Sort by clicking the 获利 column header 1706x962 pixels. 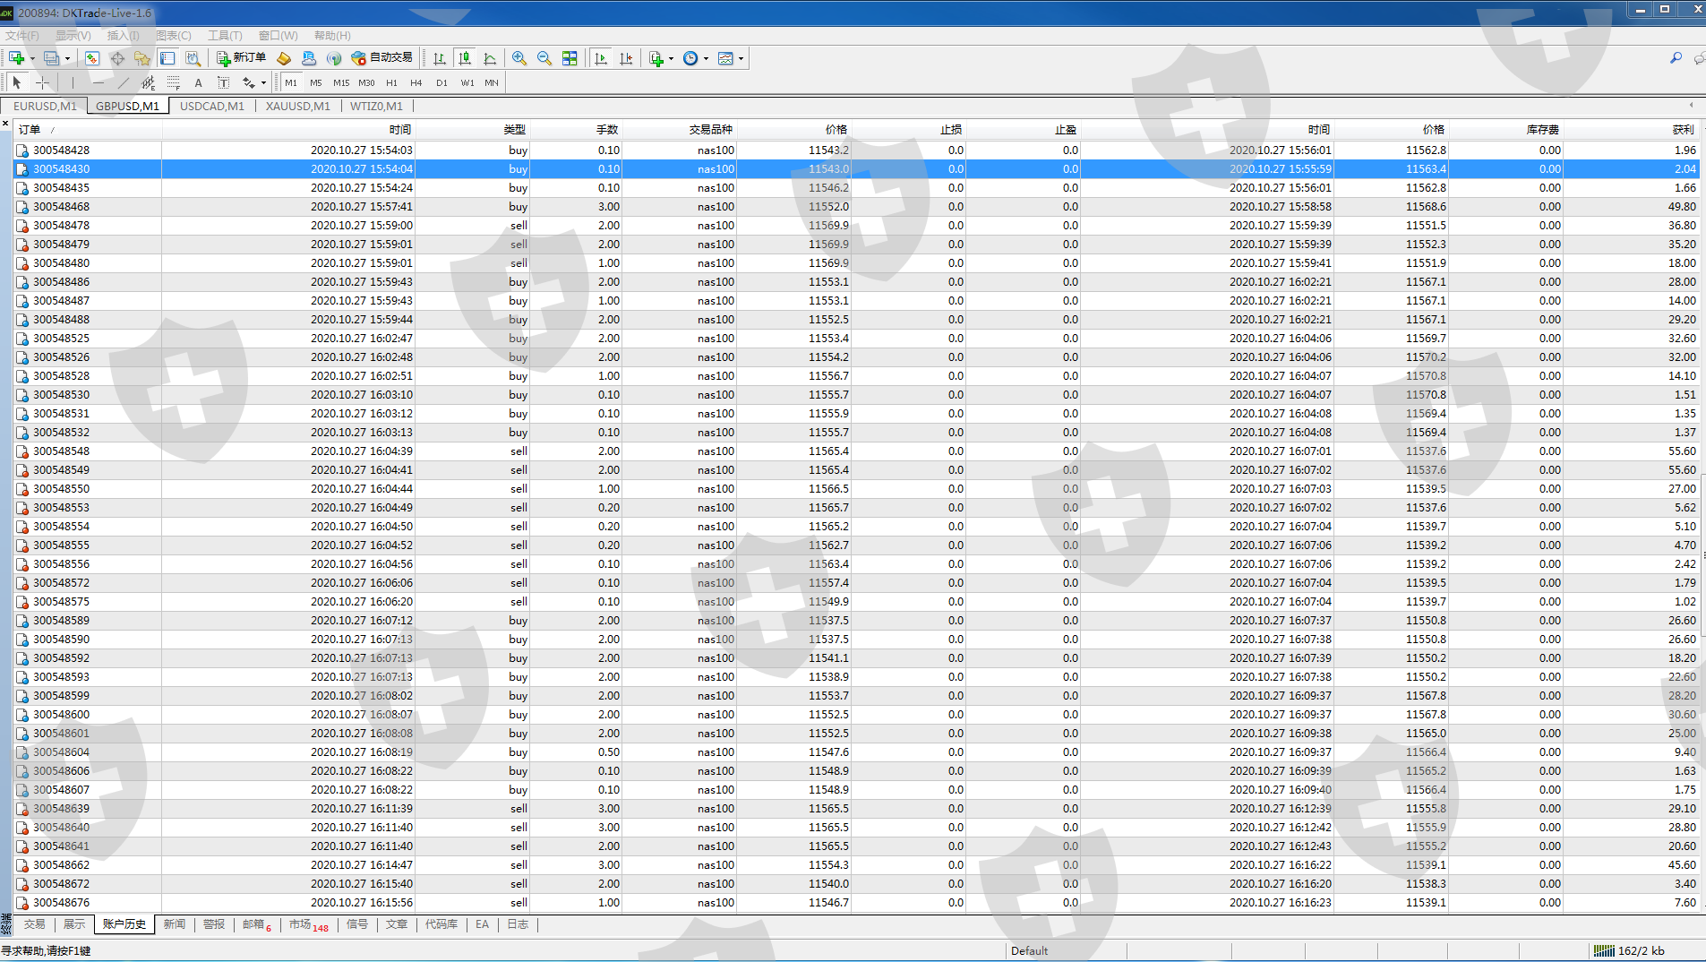click(1683, 130)
